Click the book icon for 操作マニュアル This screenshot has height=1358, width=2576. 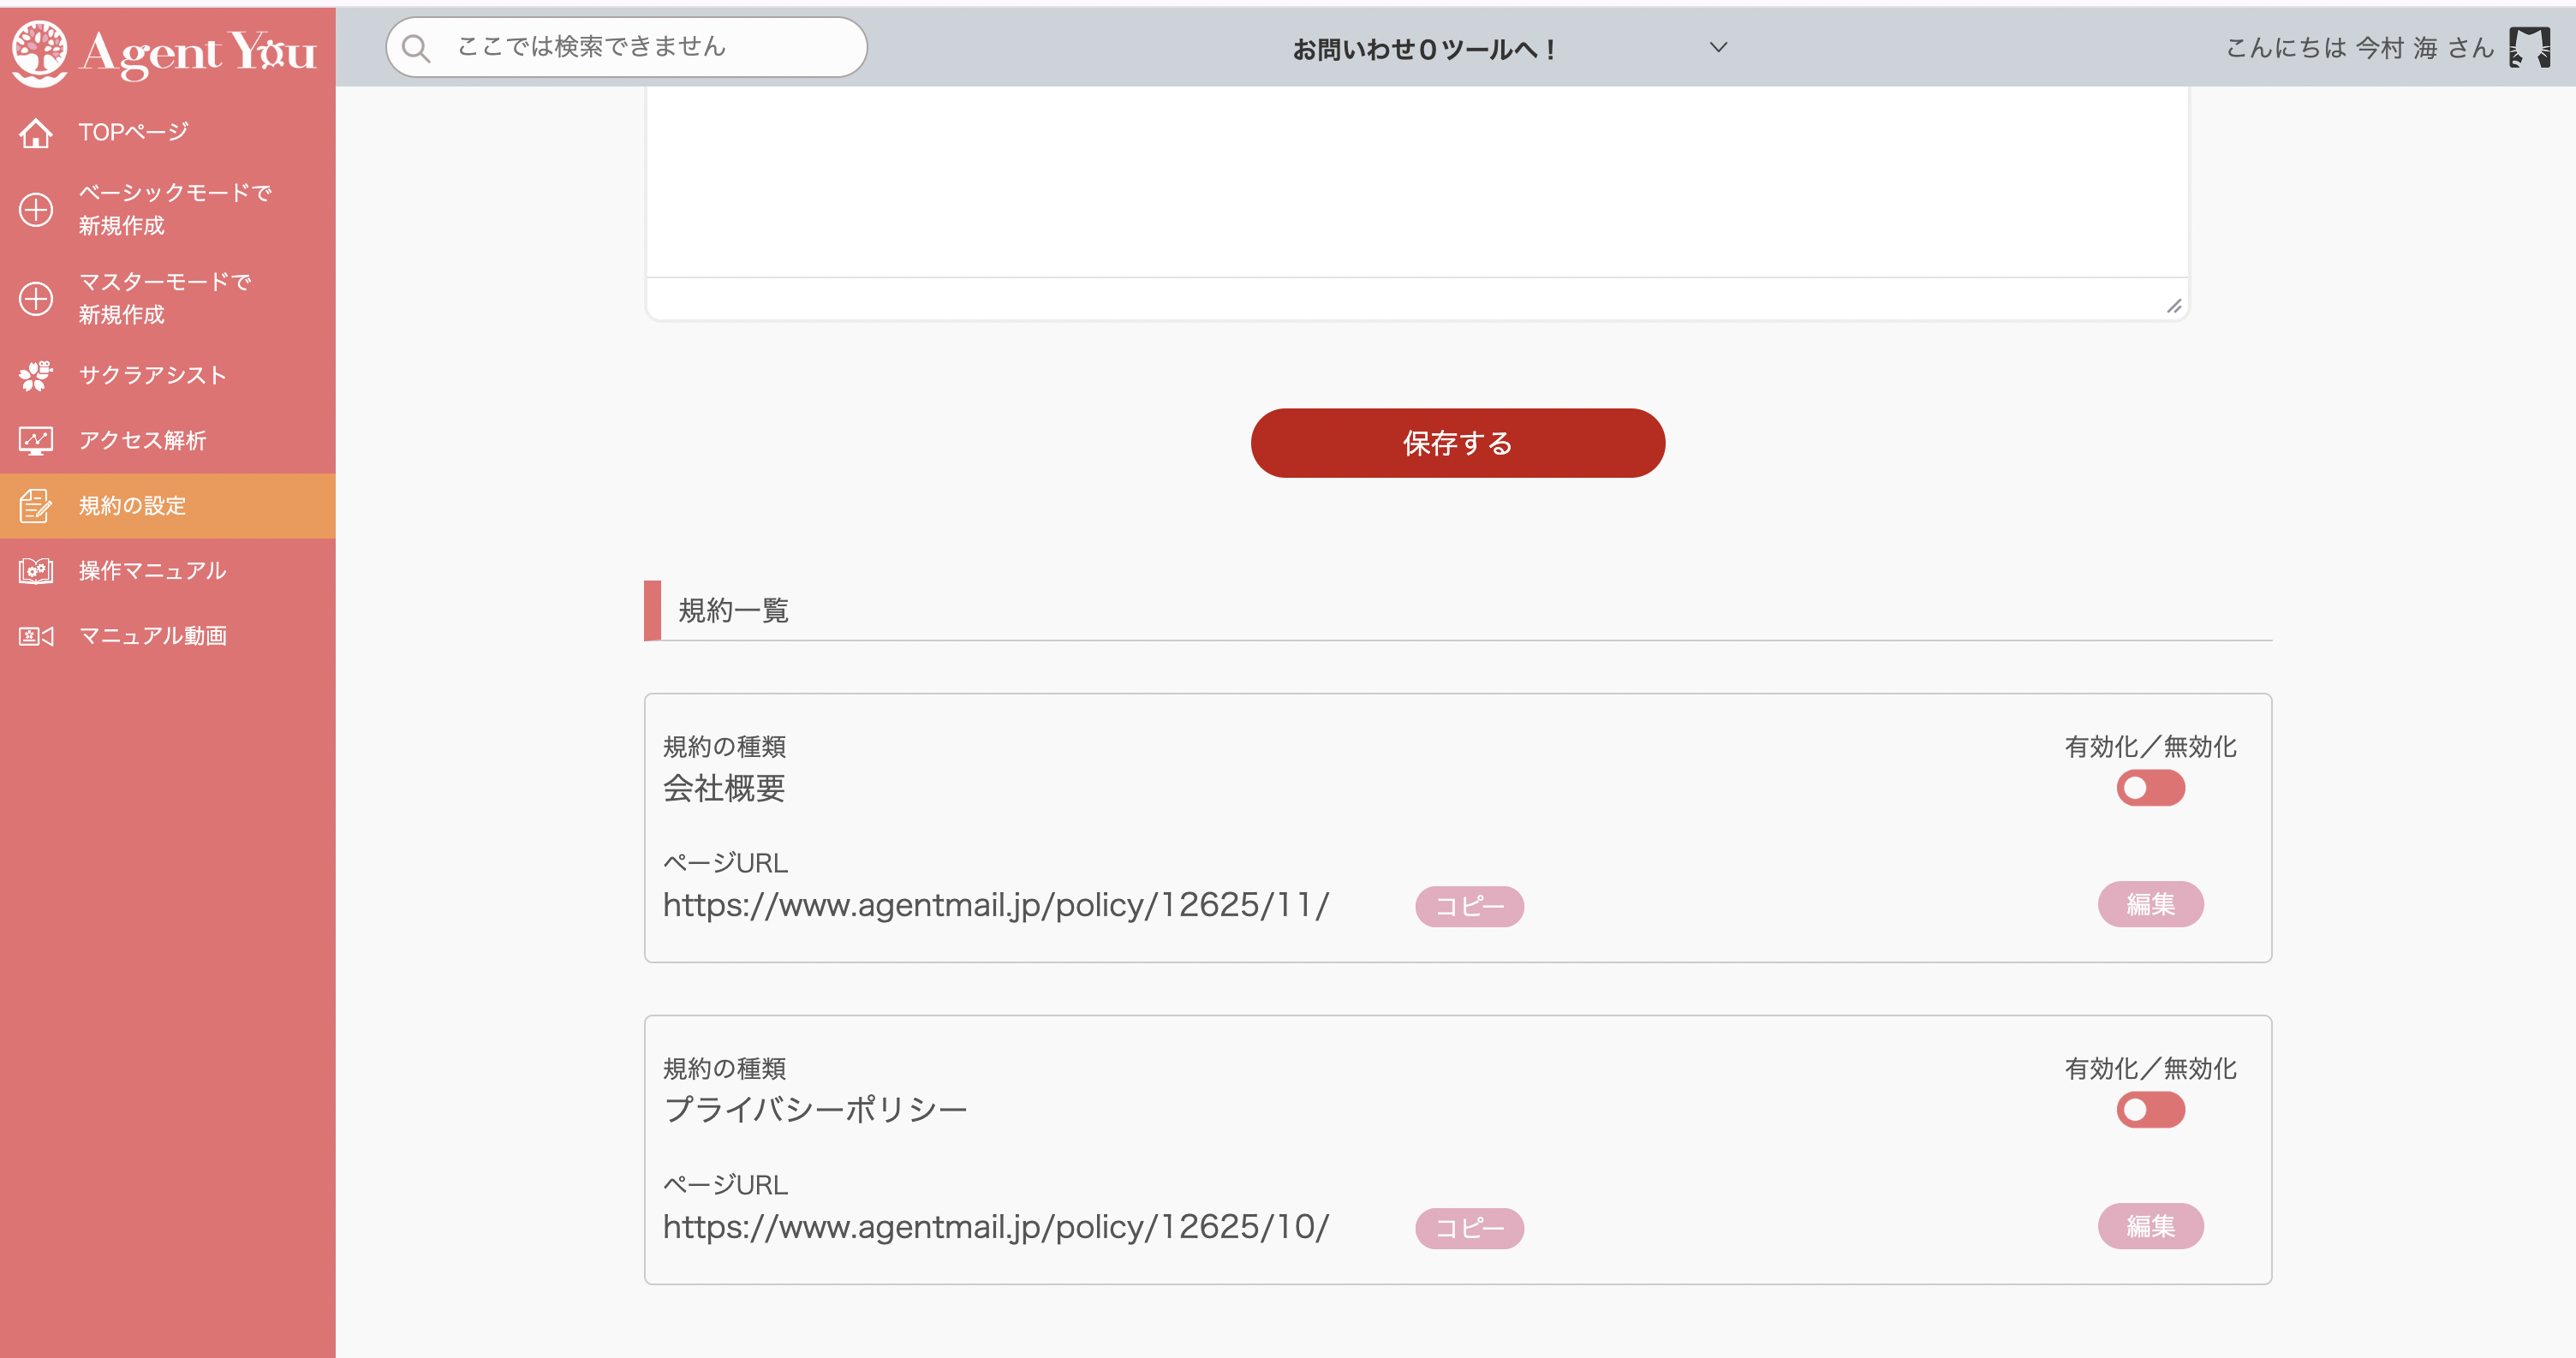(x=36, y=571)
